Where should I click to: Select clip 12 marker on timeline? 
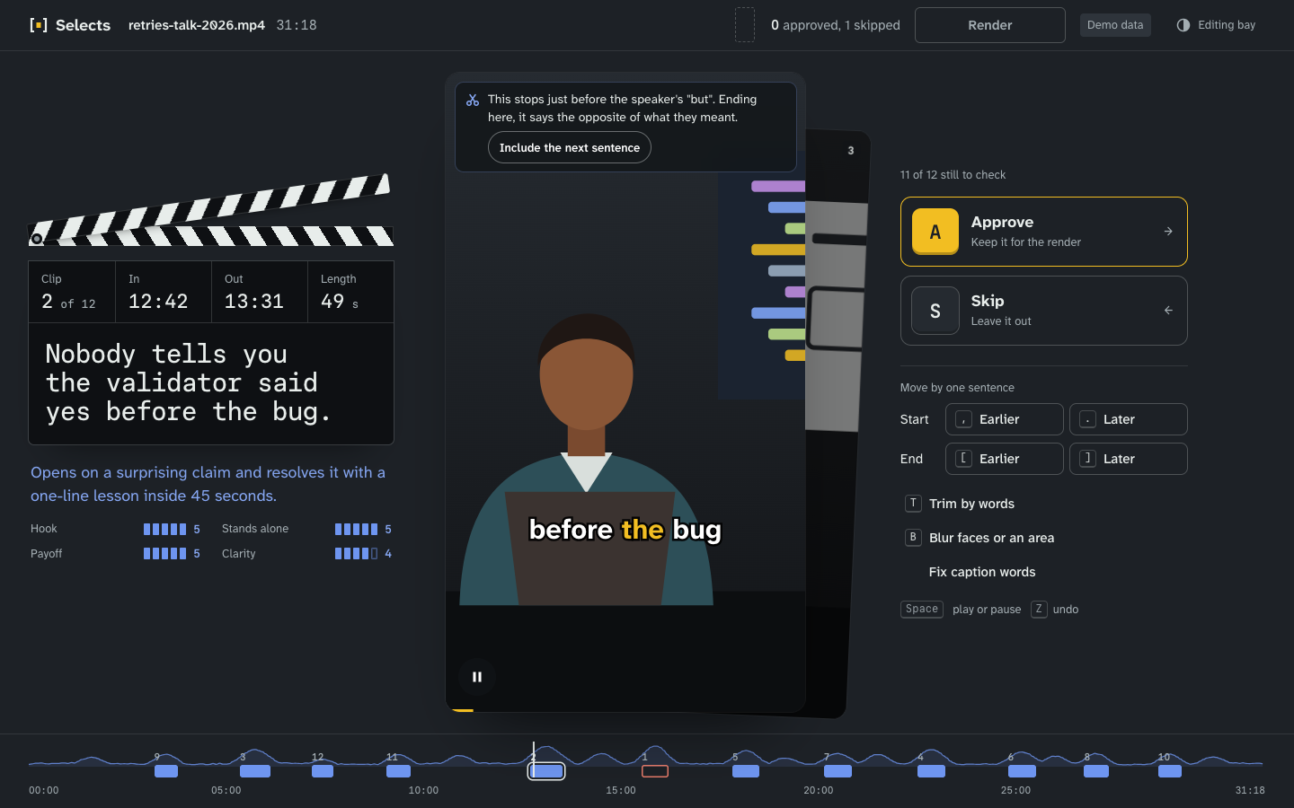323,771
